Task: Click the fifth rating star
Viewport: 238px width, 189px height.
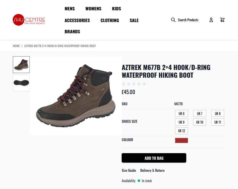Action: 144,84
